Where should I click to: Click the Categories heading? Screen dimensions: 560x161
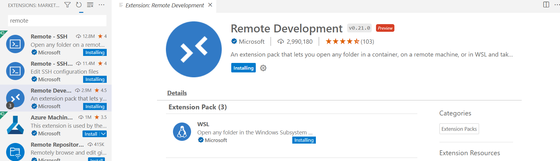[455, 113]
